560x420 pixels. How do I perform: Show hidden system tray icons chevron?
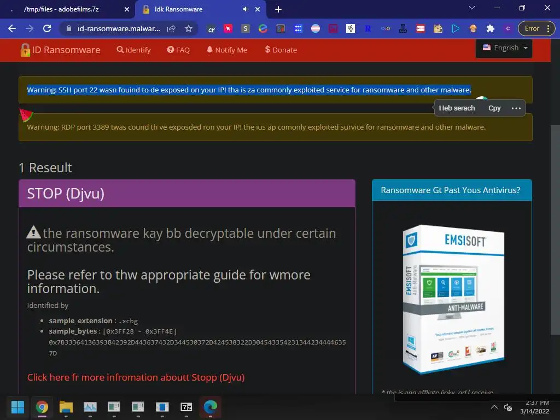point(494,407)
